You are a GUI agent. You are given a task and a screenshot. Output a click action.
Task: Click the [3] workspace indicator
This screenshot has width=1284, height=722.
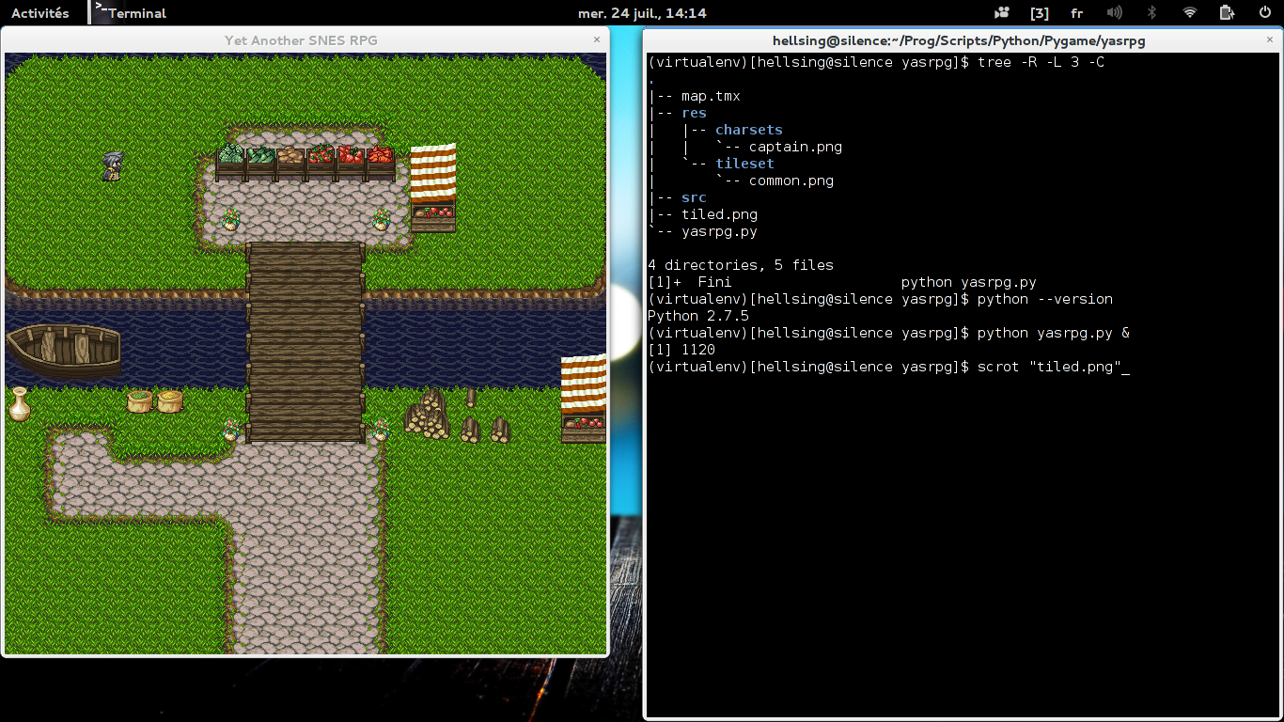1038,13
